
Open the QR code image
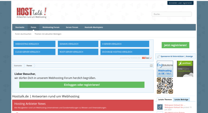tap(165, 85)
